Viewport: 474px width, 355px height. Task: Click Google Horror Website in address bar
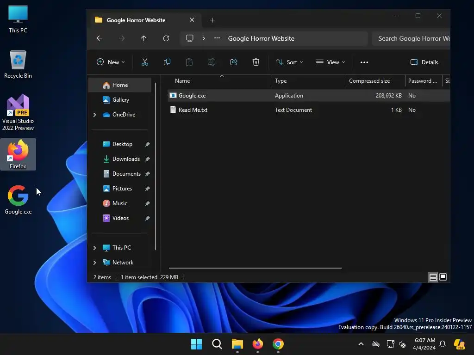click(261, 38)
